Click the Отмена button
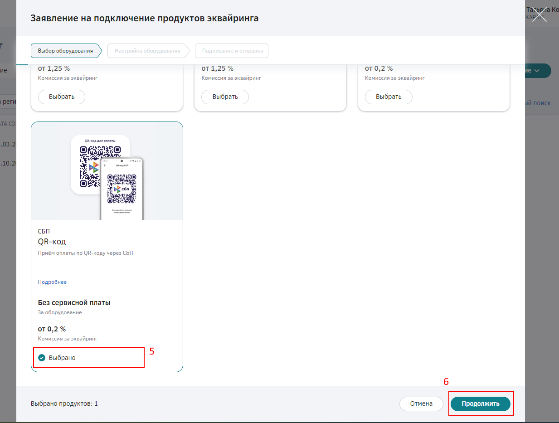Image resolution: width=559 pixels, height=423 pixels. [x=421, y=404]
